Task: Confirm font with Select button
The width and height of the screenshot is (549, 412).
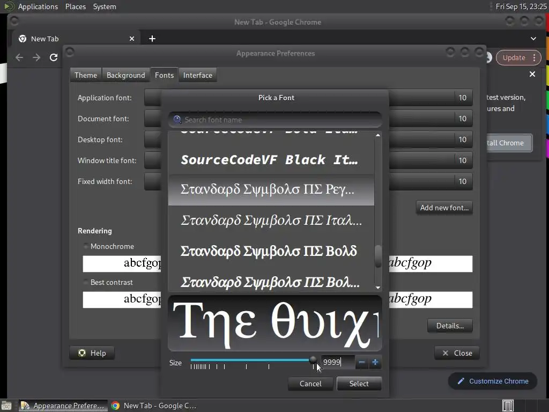Action: click(x=359, y=384)
